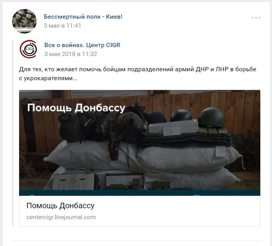Click the black helmet in the preview image
The image size is (272, 246).
click(x=181, y=115)
